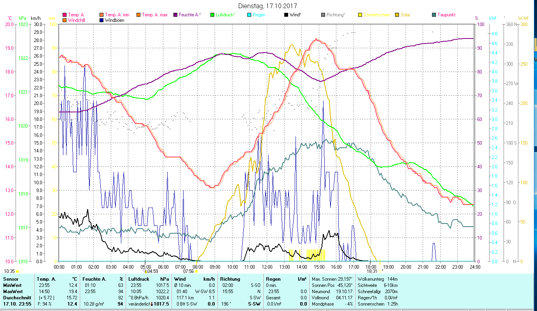Click the wind direction degrees '196 °'

coord(226,304)
